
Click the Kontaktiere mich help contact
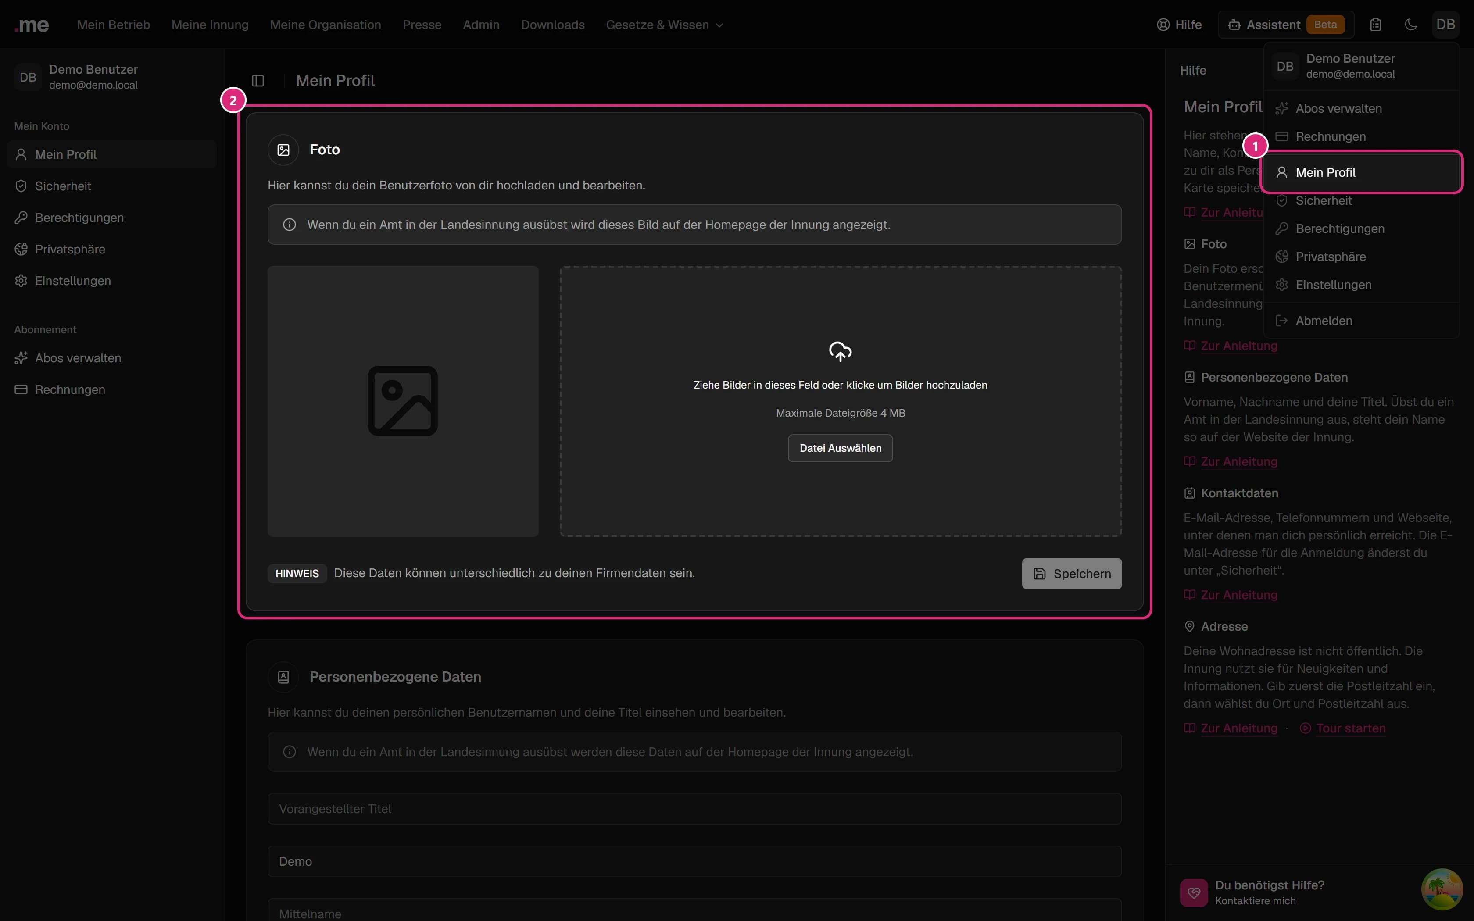(x=1256, y=901)
